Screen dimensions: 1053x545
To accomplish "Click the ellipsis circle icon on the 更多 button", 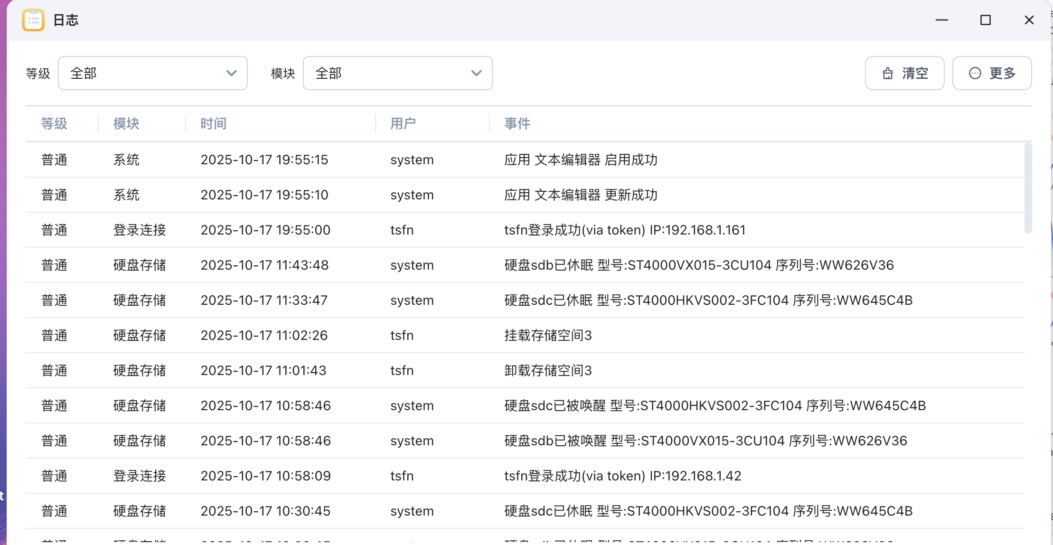I will pos(975,73).
